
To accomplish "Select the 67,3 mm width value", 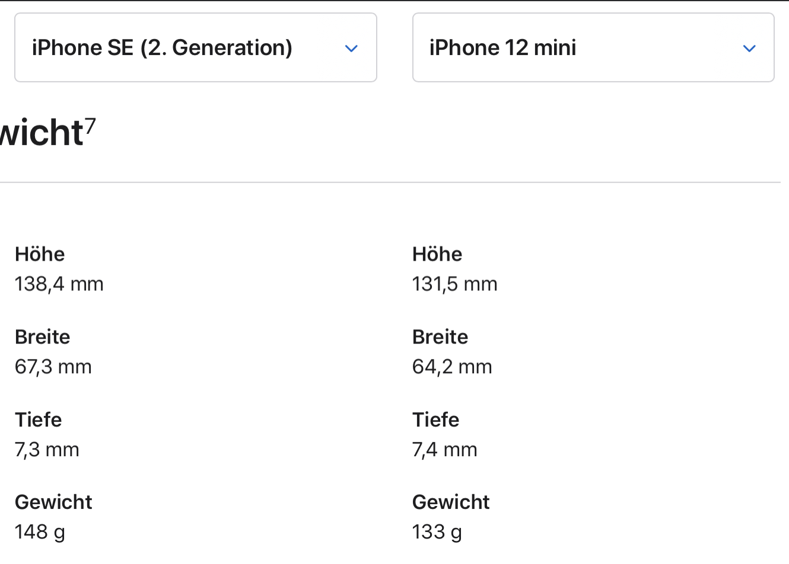I will (53, 367).
